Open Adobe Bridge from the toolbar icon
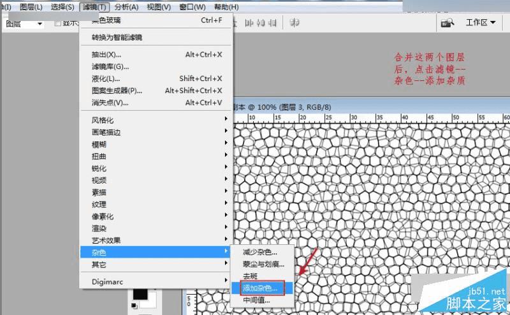Screen dimensions: 510x315 click(x=448, y=23)
